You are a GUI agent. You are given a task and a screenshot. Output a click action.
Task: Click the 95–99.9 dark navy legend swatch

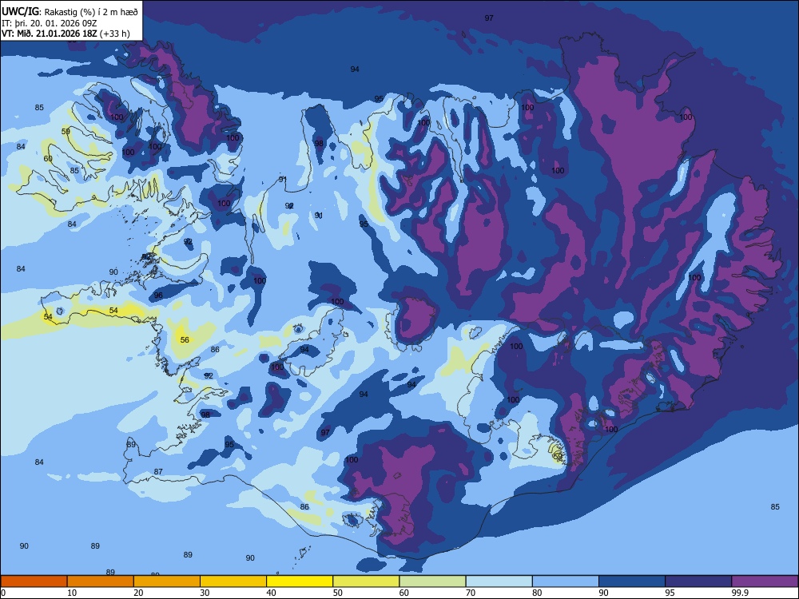[x=698, y=581]
